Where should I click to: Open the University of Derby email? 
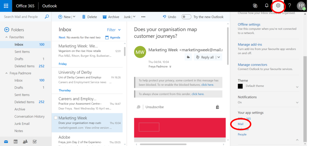[x=87, y=77]
